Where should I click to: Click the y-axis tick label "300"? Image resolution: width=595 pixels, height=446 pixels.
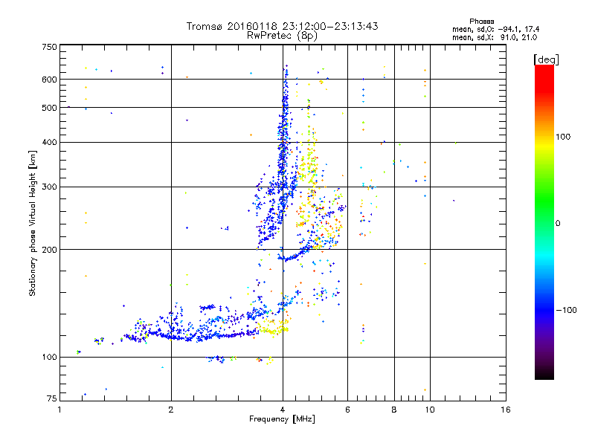coord(49,187)
